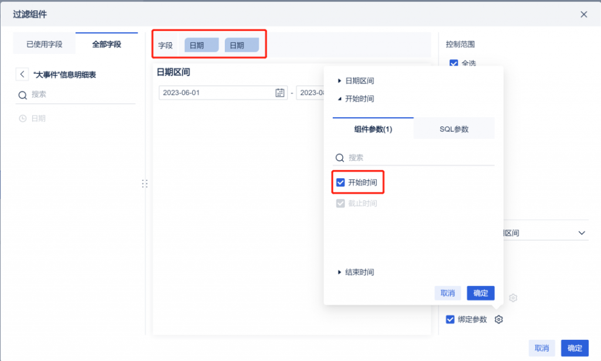Focus the 搜索 field in the parameter popup
Image resolution: width=601 pixels, height=361 pixels.
414,158
